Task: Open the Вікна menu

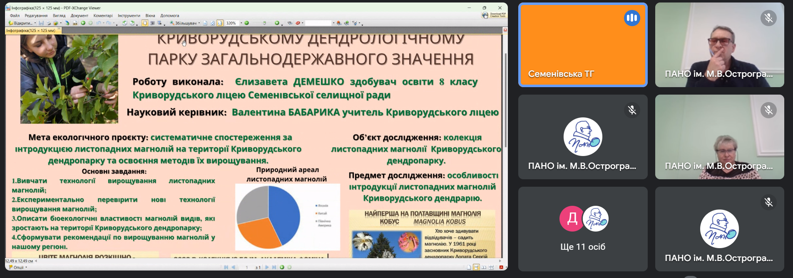Action: point(150,16)
